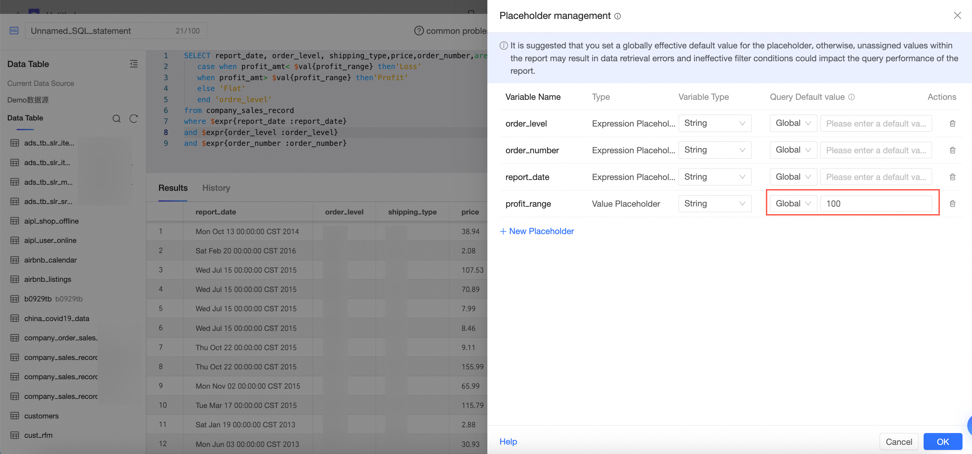The image size is (972, 454).
Task: Click info icon next to Query Default value
Action: (851, 97)
